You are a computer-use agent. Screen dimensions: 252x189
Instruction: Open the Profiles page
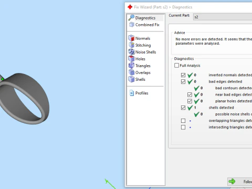[139, 93]
